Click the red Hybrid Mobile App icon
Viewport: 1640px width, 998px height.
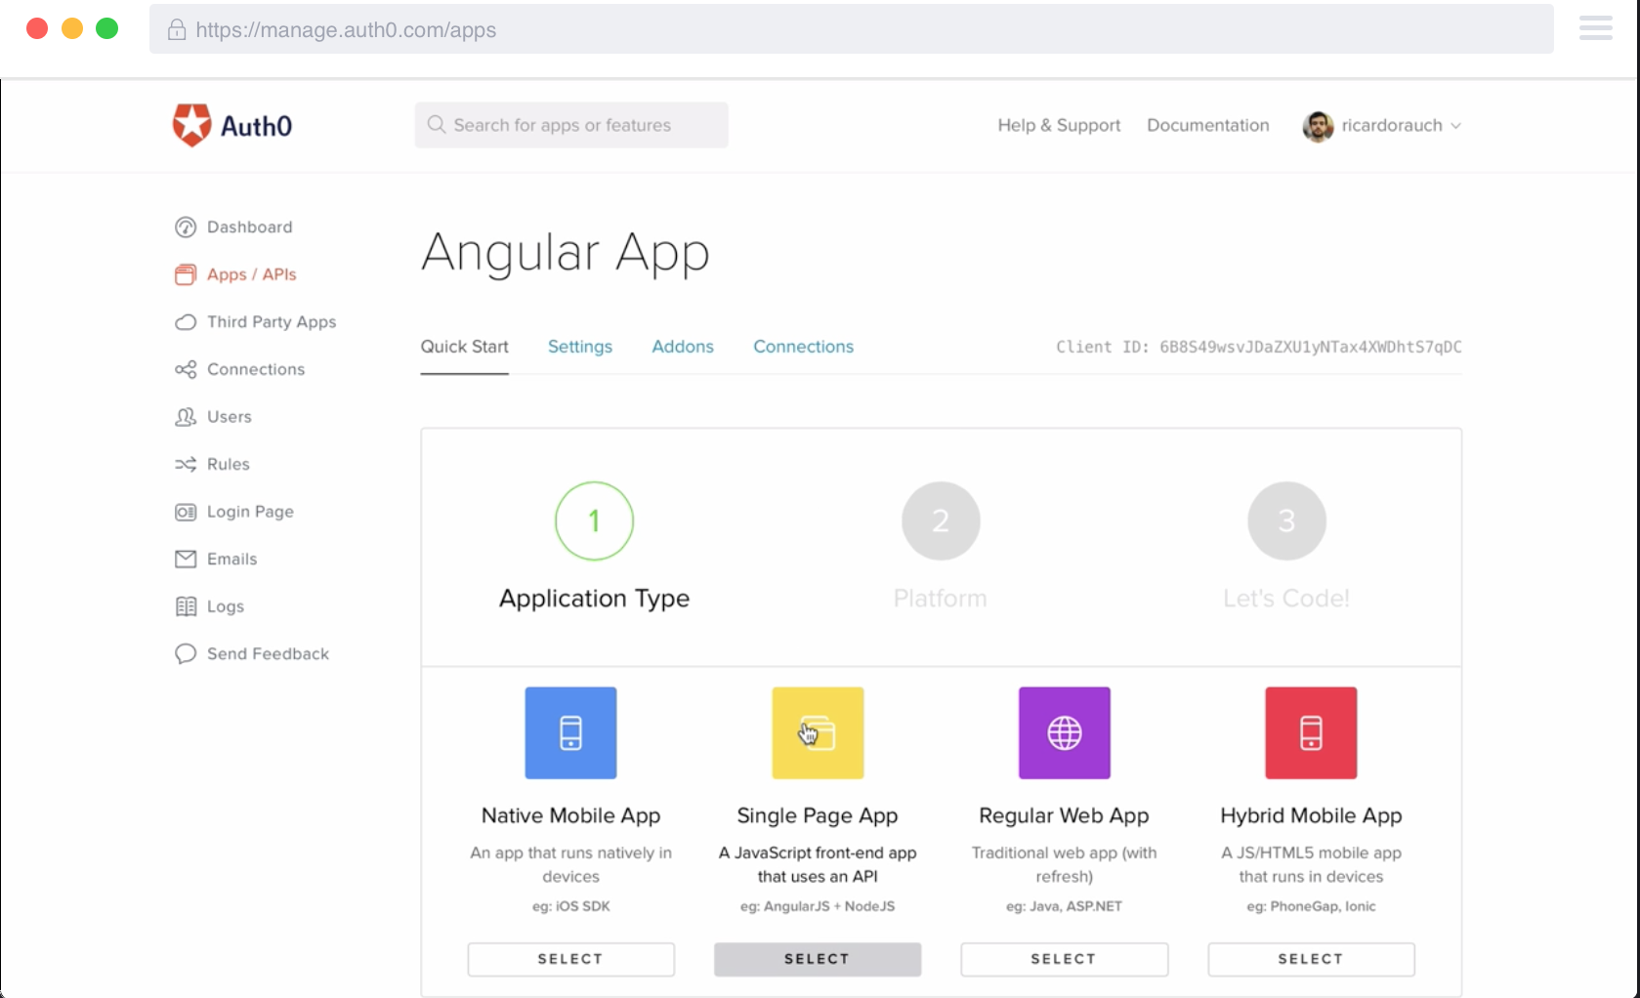click(x=1311, y=733)
